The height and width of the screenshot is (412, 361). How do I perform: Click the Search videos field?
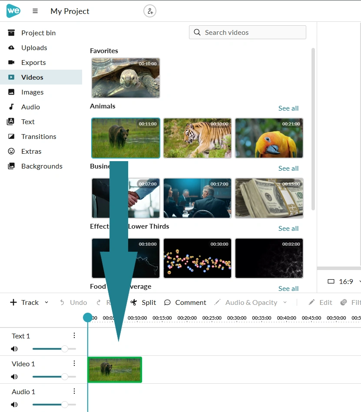[x=248, y=32]
